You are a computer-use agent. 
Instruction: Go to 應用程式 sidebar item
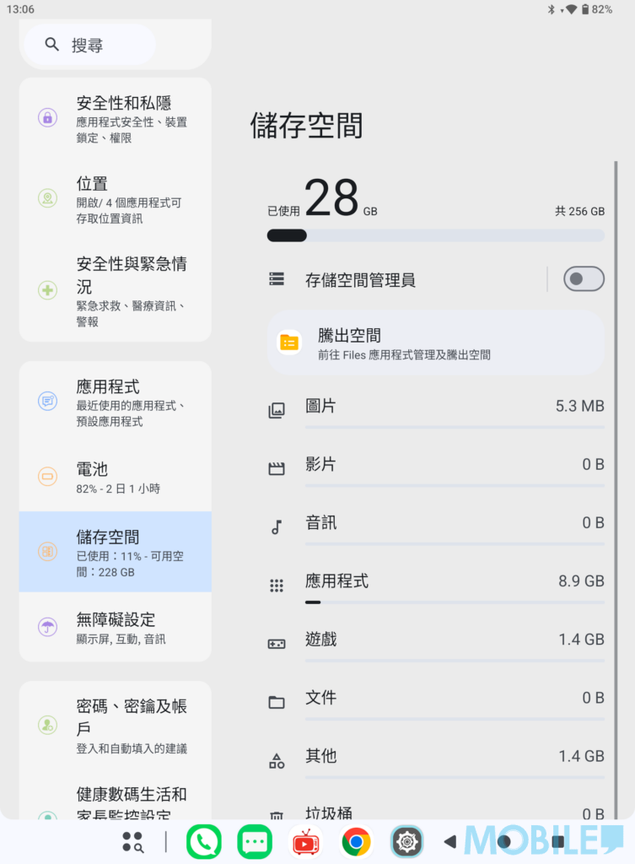(115, 402)
